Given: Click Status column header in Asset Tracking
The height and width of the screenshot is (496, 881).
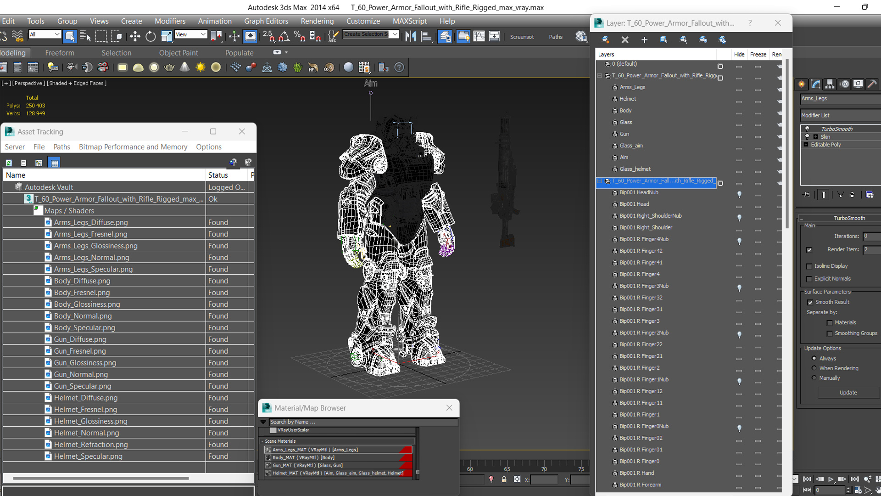Looking at the screenshot, I should (227, 175).
